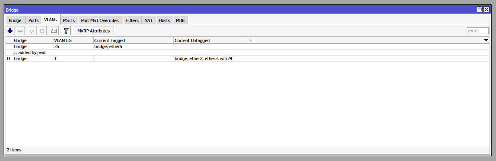Viewport: 496px width, 161px height.
Task: Go to the Filters tab
Action: 132,20
